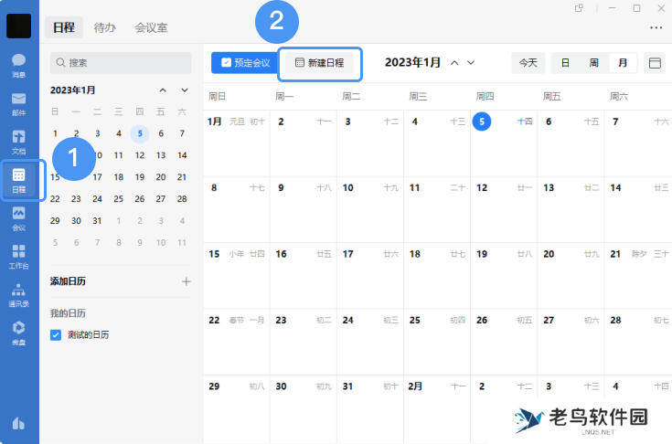Open the Contacts (通讯录) sidebar icon
The image size is (672, 444).
[x=19, y=295]
